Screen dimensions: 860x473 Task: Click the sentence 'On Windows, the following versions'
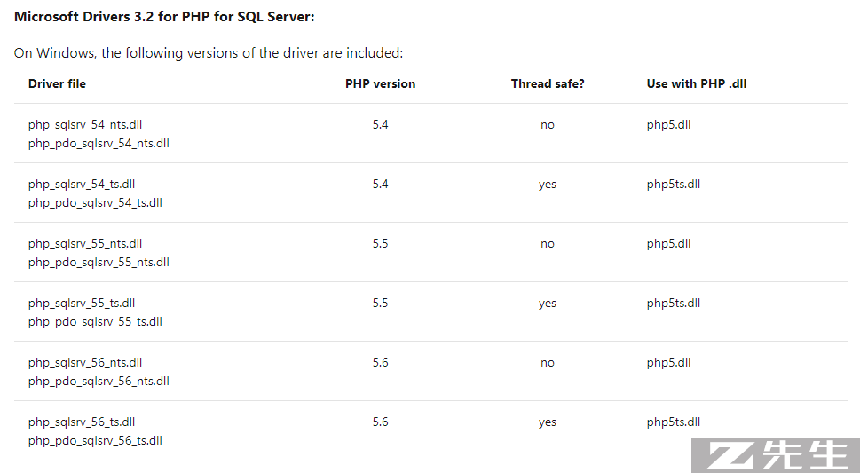[209, 53]
